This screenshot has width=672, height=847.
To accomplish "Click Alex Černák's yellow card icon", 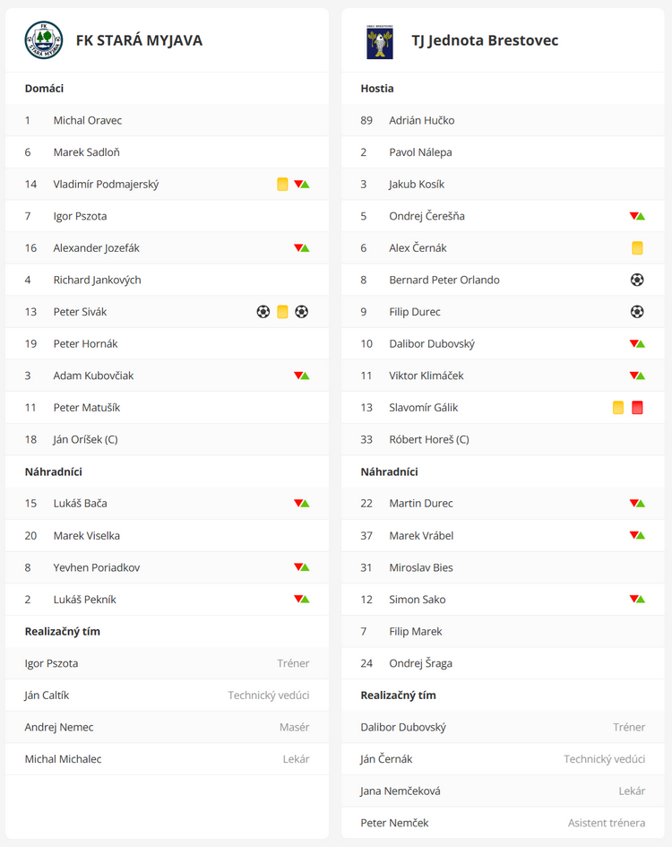I will pyautogui.click(x=637, y=248).
